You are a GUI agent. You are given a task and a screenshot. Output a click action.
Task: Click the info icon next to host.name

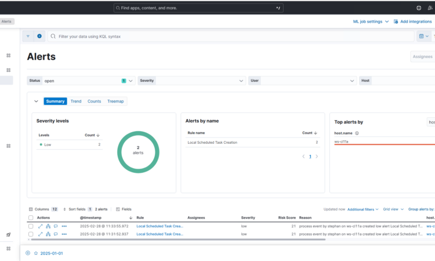coord(357,133)
